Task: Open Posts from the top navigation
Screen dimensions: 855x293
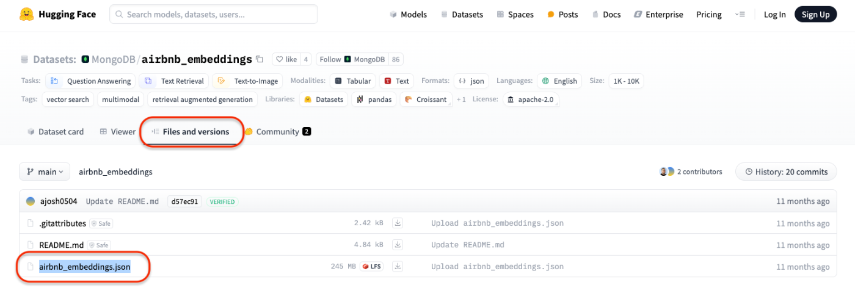Action: click(562, 15)
